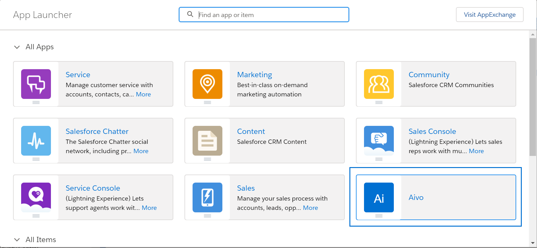Image resolution: width=537 pixels, height=248 pixels.
Task: Open the Sales app lightning phone icon
Action: (207, 197)
